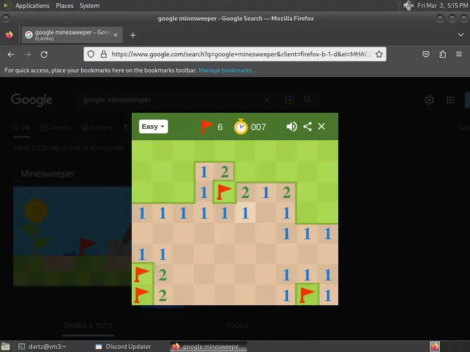Go forward one page in Firefox

(x=28, y=55)
